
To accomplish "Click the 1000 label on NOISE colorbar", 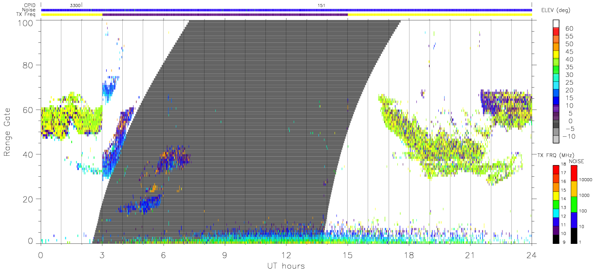I will [x=585, y=195].
